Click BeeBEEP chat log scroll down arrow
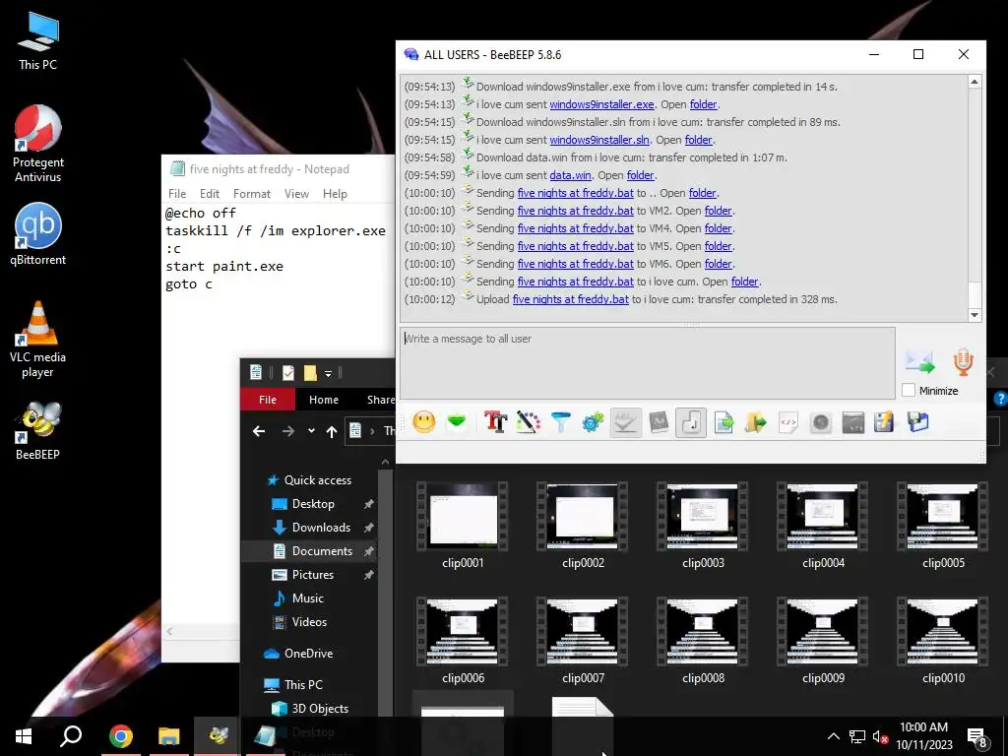This screenshot has height=756, width=1008. click(x=975, y=314)
